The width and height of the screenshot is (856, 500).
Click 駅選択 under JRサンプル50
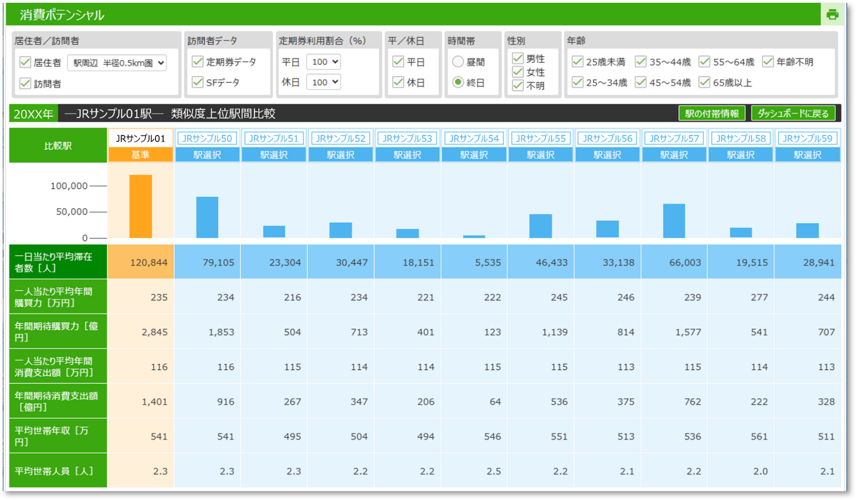(207, 155)
